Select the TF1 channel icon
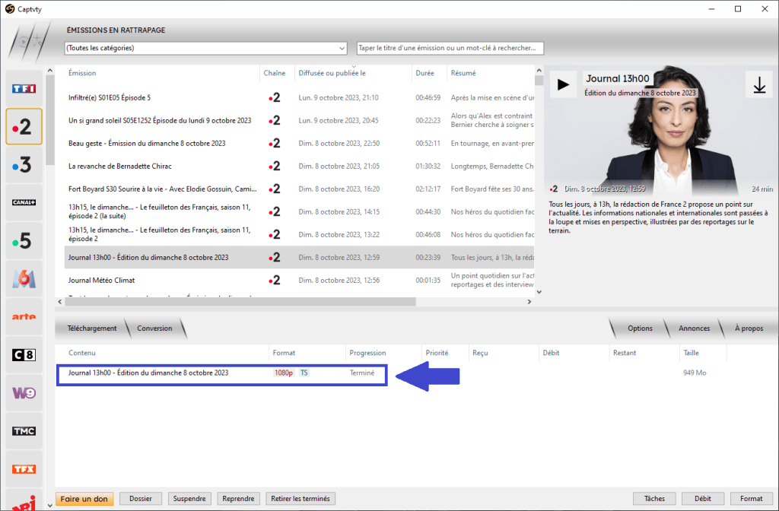Viewport: 779px width, 511px height. [24, 88]
